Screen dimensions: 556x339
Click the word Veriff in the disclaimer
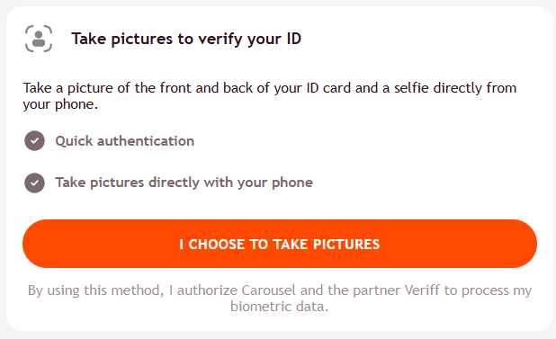tap(422, 290)
